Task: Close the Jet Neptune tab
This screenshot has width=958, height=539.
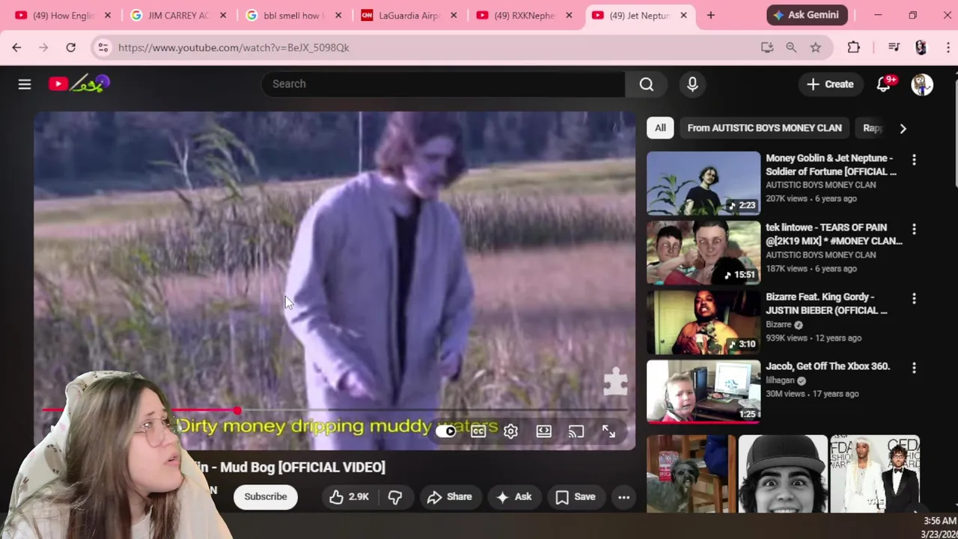Action: [x=683, y=15]
